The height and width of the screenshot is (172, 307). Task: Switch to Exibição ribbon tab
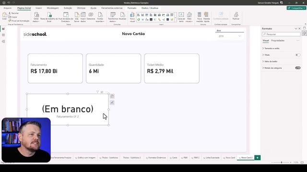(68, 8)
